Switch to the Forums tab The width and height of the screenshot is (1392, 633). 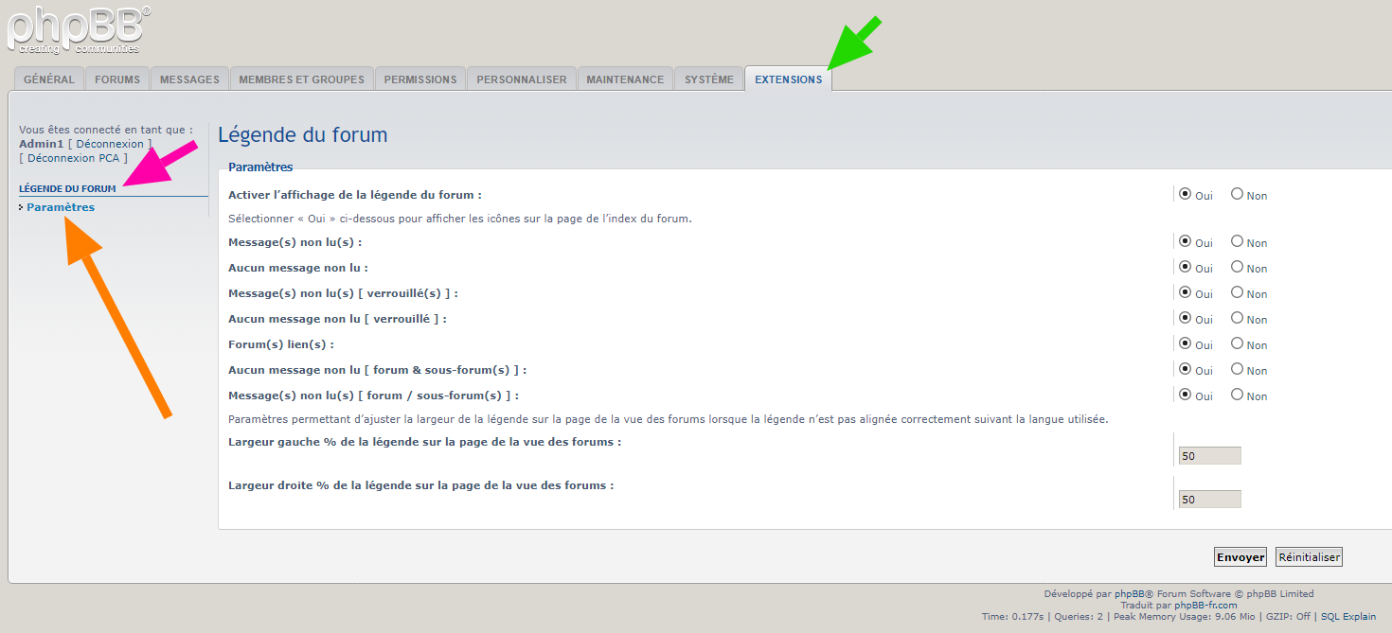117,79
